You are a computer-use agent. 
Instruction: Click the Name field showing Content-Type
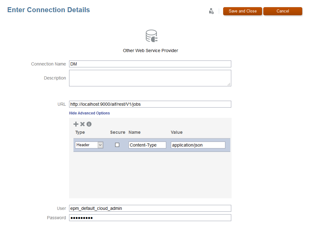(147, 145)
